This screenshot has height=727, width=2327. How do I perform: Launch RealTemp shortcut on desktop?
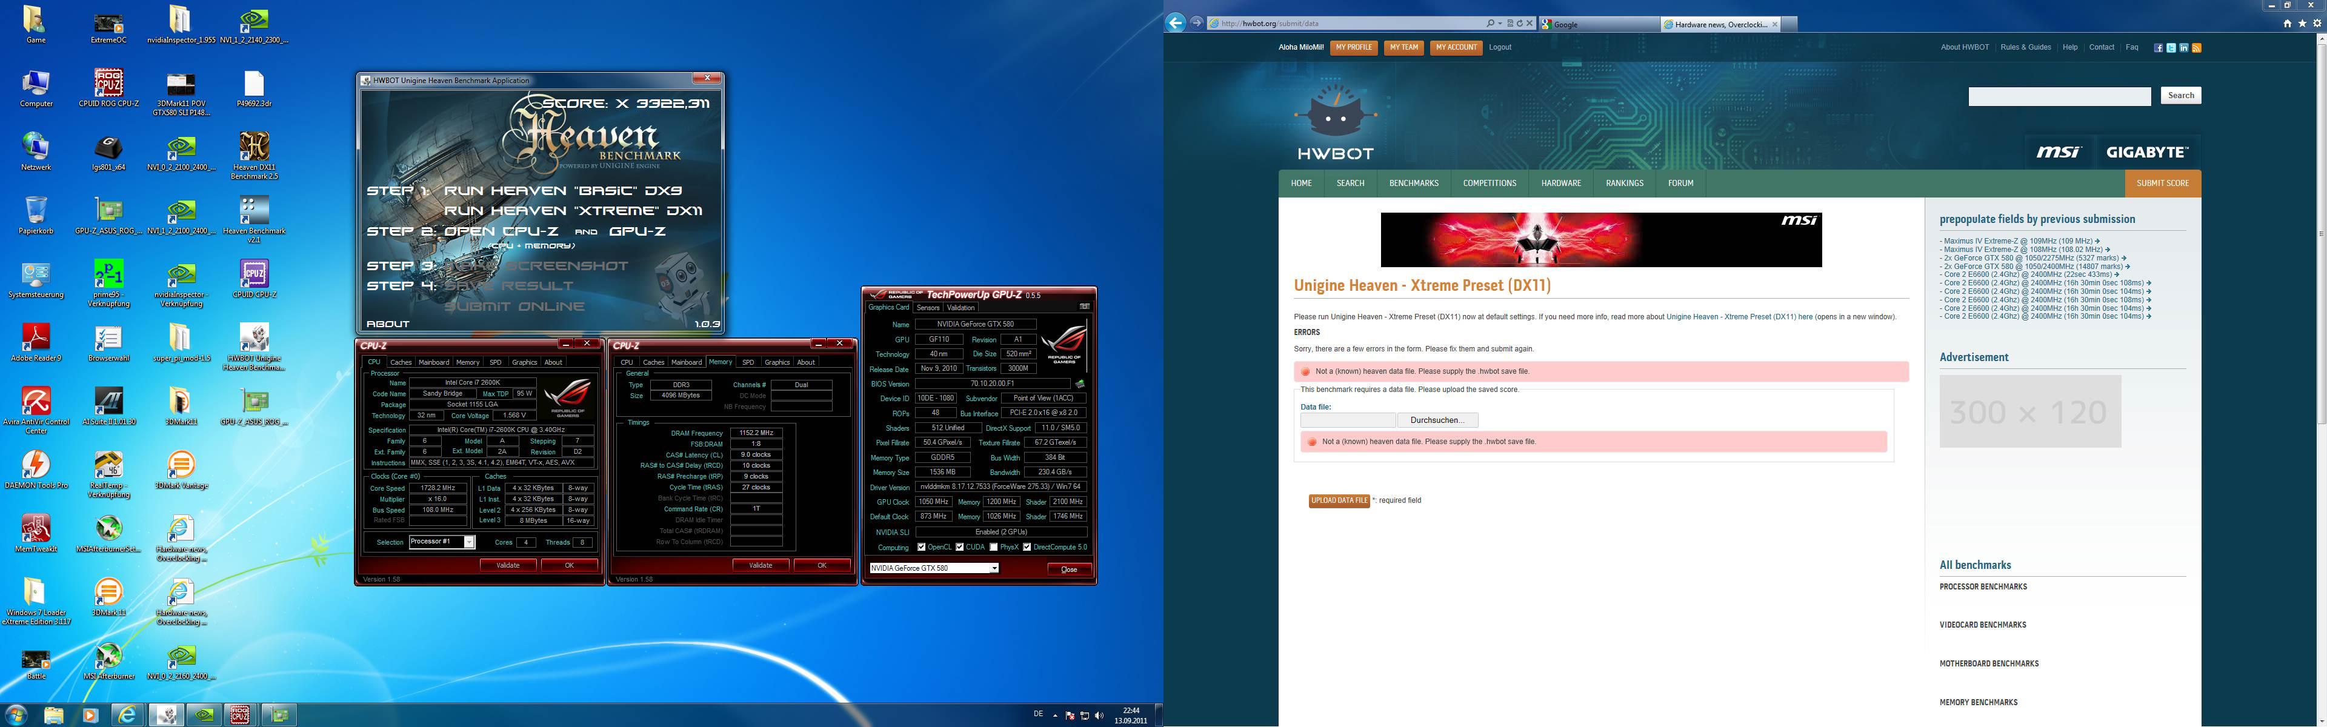tap(108, 474)
